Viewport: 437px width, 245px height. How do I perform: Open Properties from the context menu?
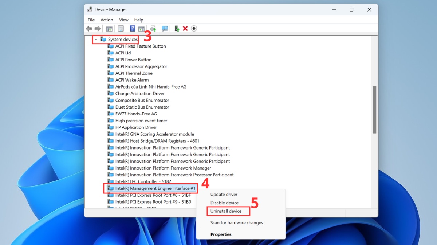[221, 234]
